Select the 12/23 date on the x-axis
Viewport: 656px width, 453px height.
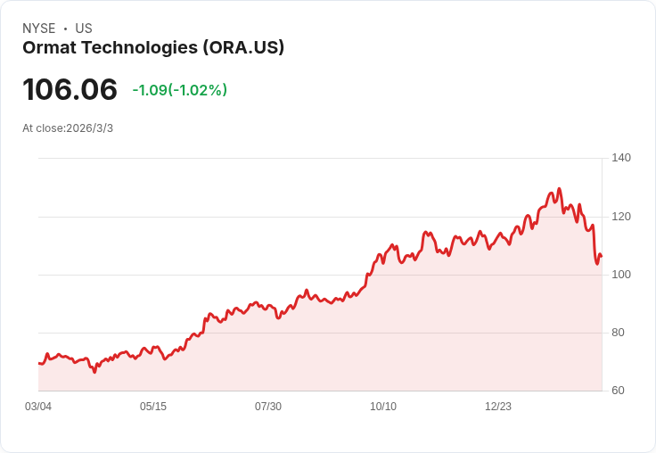pyautogui.click(x=498, y=407)
